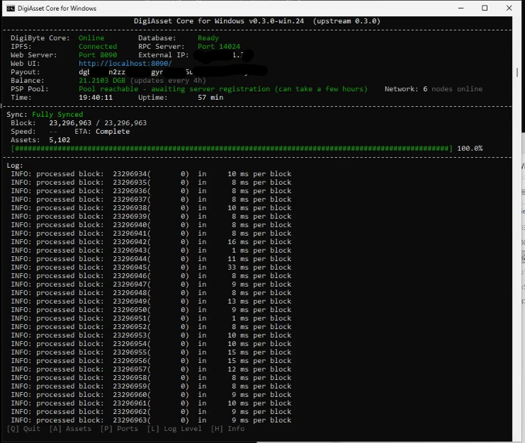Screen dimensions: 525x443
Task: Click the 'Network: 6 nodes online' text
Action: pyautogui.click(x=434, y=89)
